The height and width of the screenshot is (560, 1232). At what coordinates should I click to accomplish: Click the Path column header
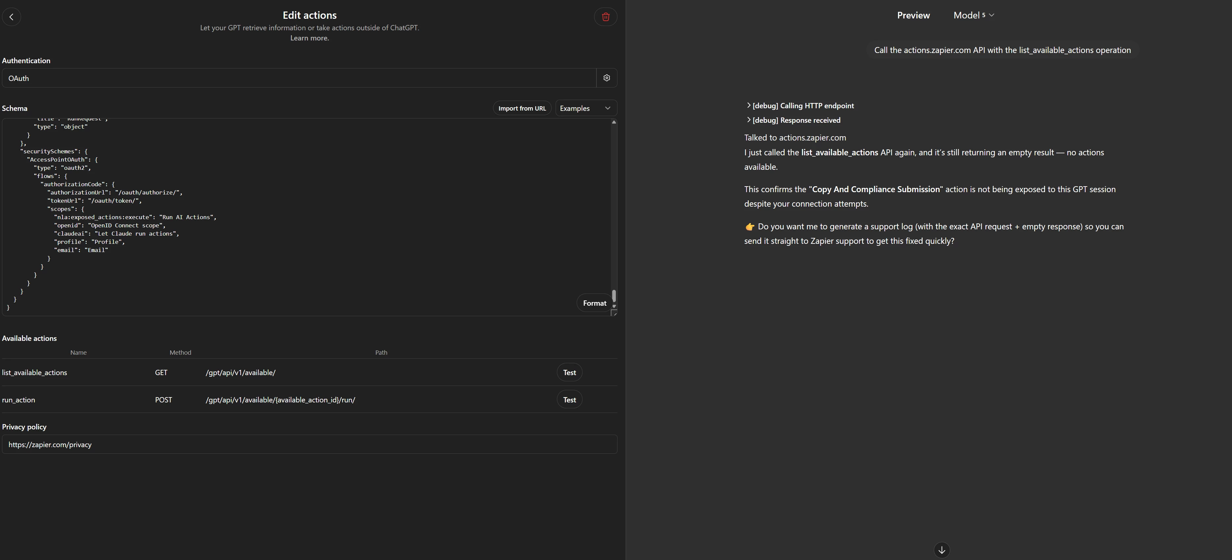(x=381, y=352)
